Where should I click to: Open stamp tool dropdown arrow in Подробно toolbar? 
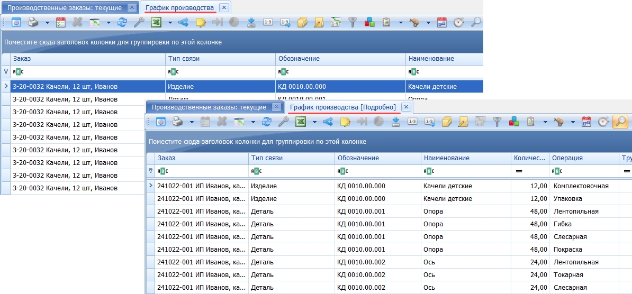pyautogui.click(x=573, y=122)
